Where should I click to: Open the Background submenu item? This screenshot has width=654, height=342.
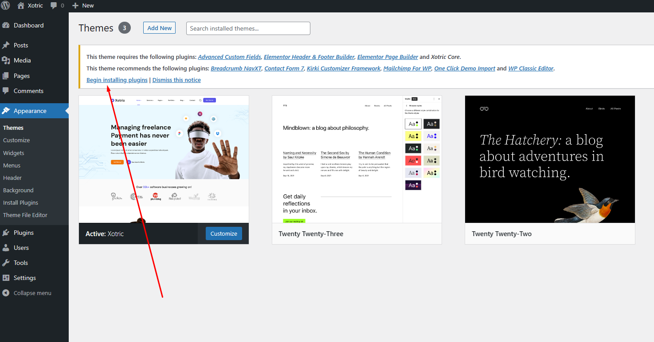coord(18,190)
